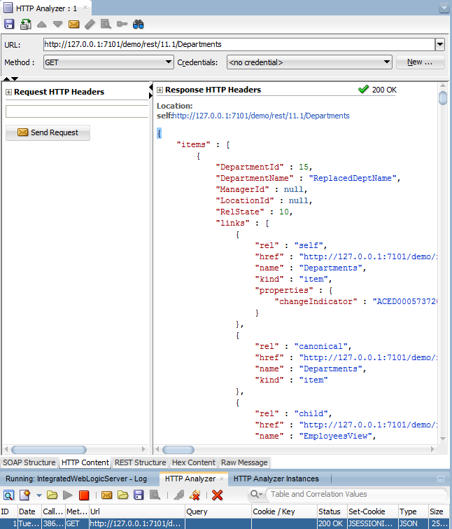Open HTTP Analyzer Instances tab
Image resolution: width=452 pixels, height=529 pixels.
coord(276,479)
